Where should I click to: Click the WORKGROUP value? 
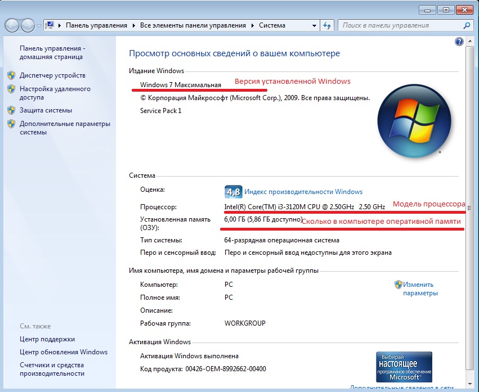pos(245,323)
